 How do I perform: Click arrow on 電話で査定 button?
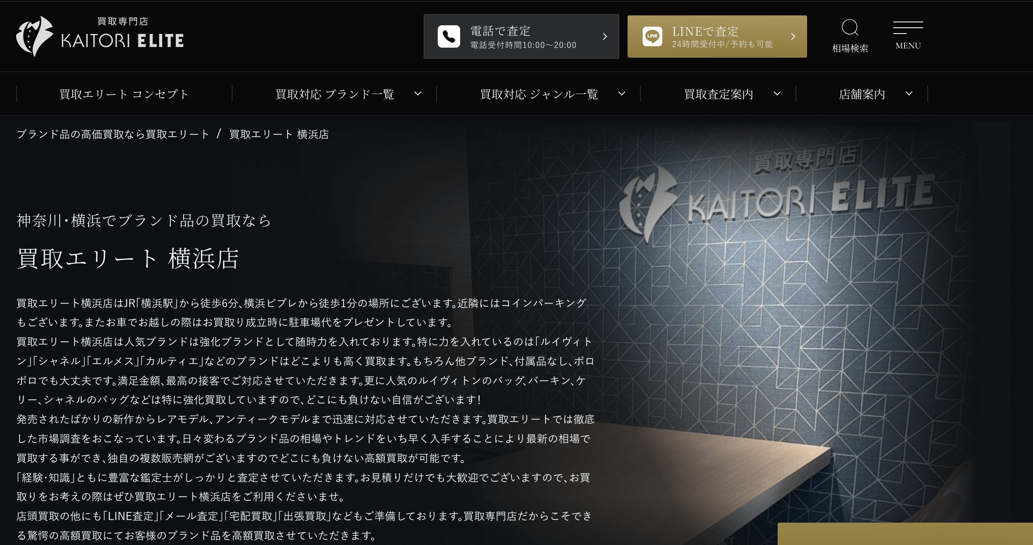click(605, 36)
